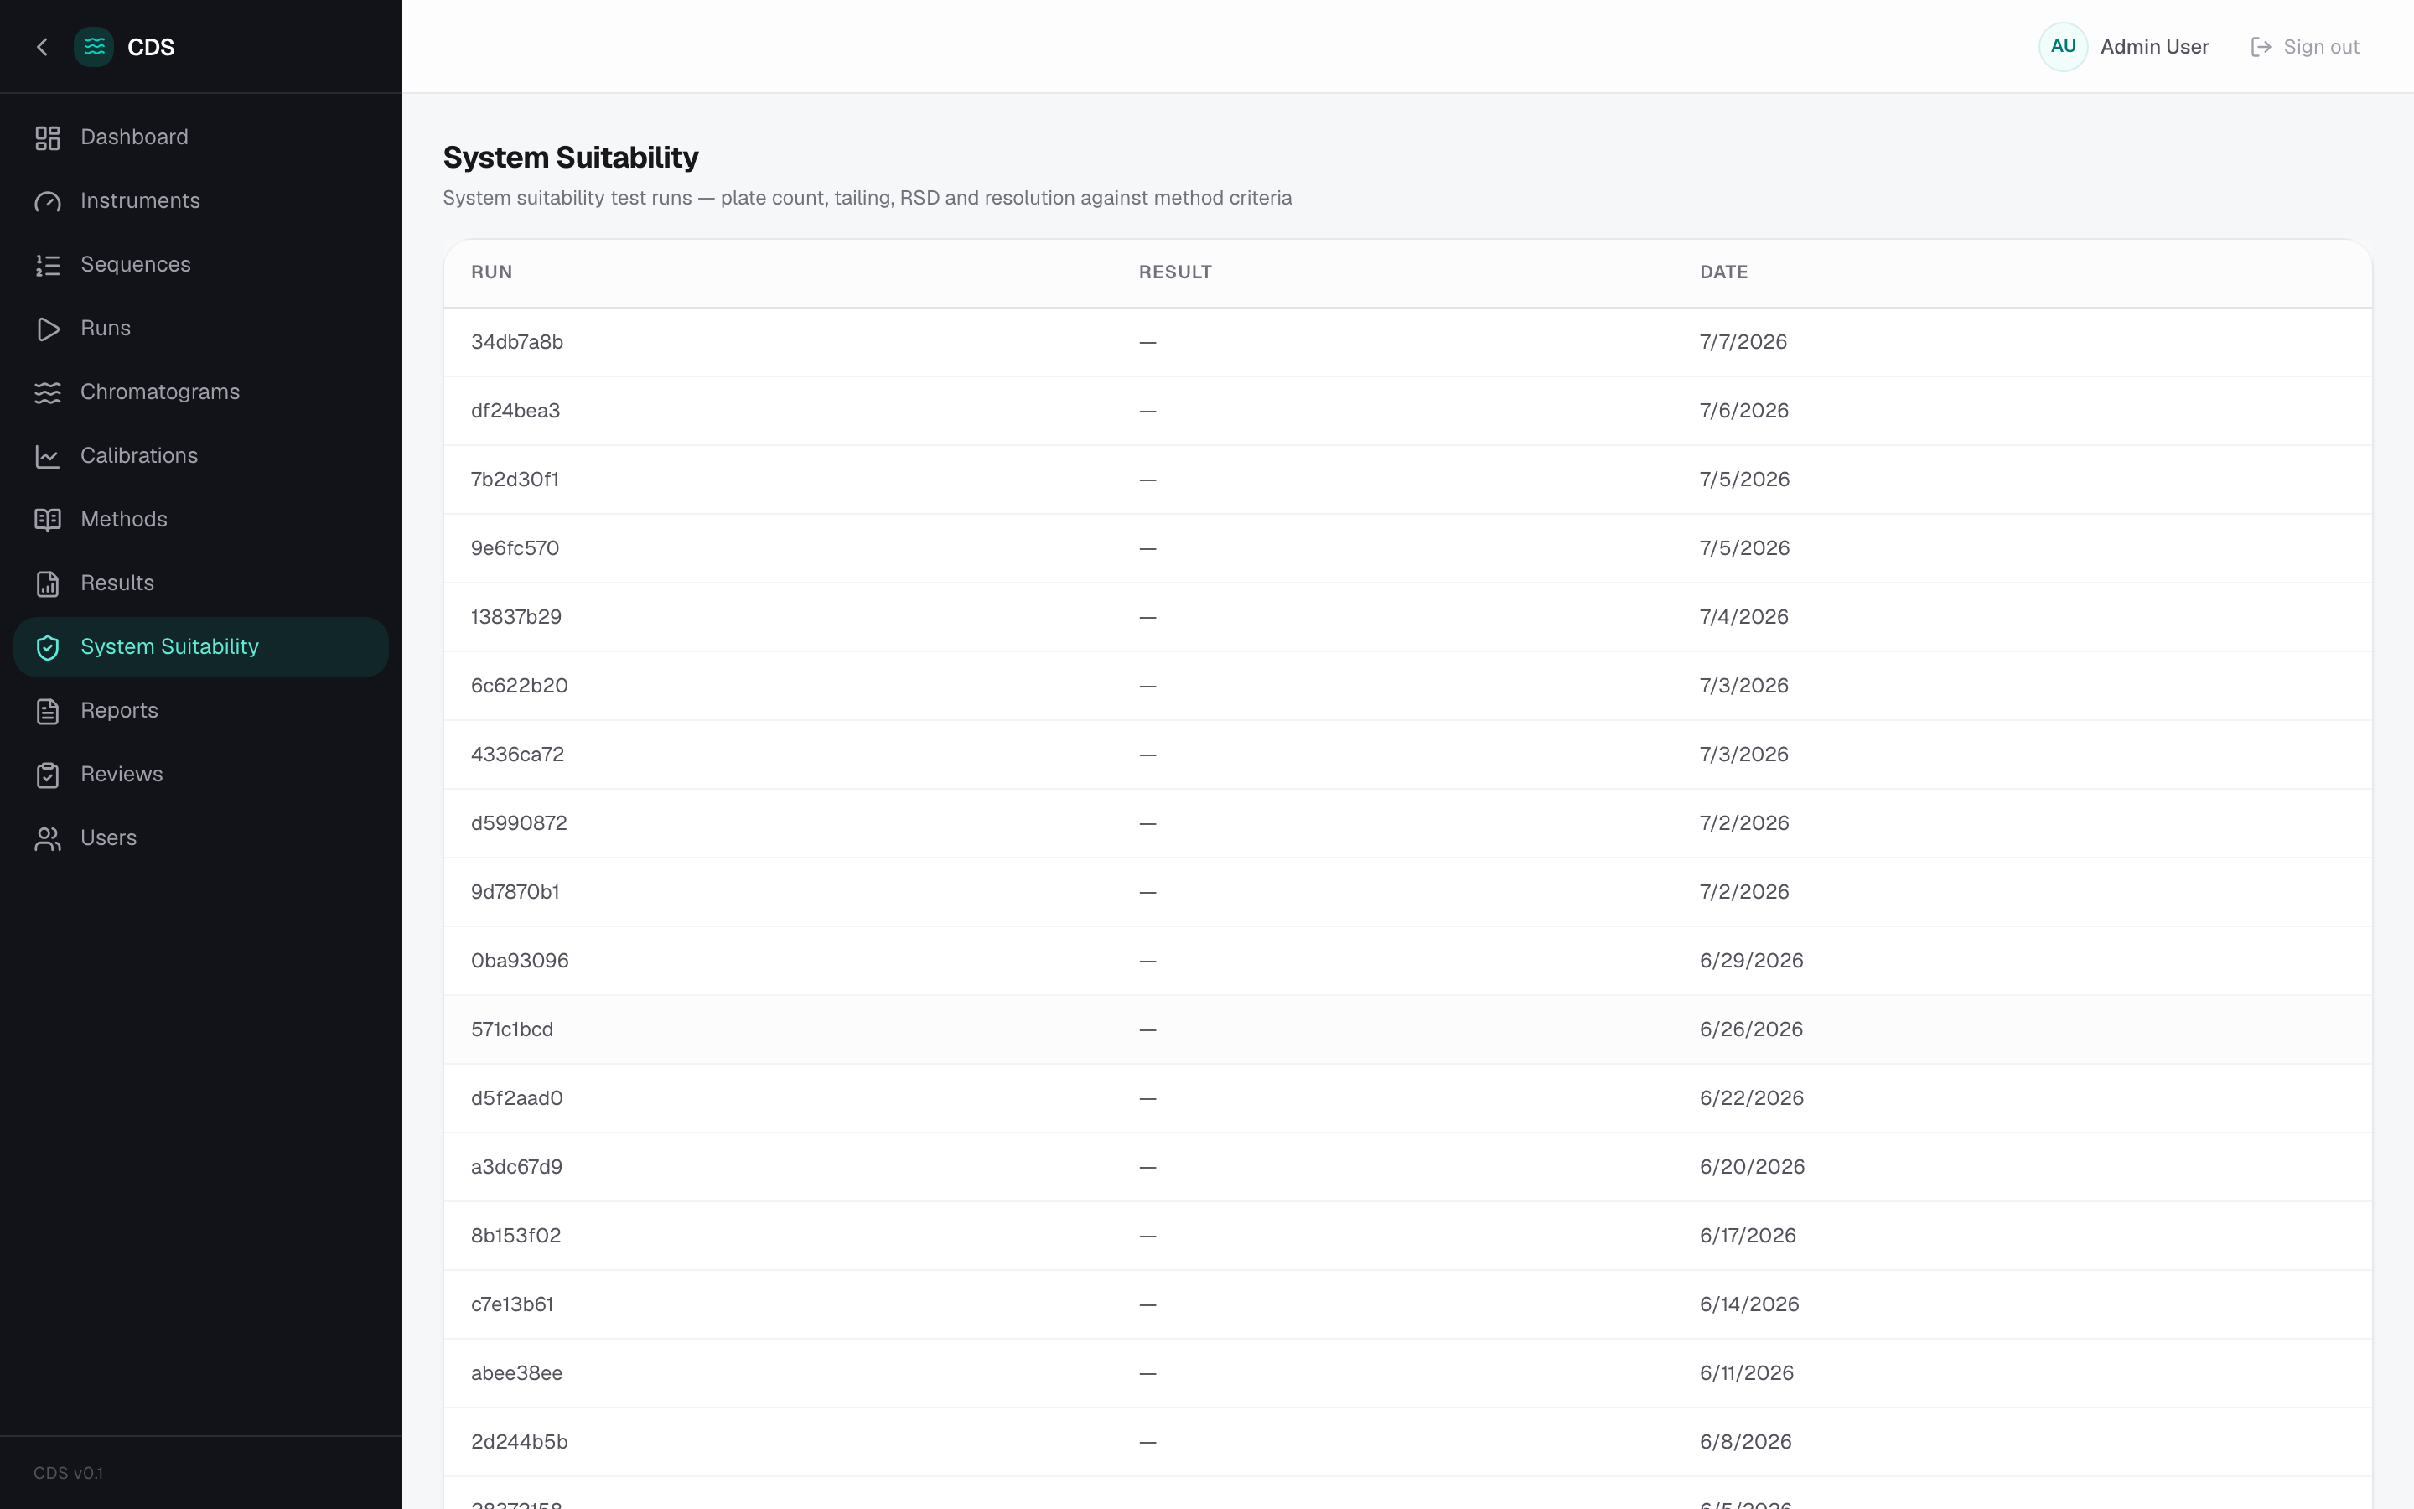Go to Instruments page
The image size is (2414, 1509).
tap(200, 201)
